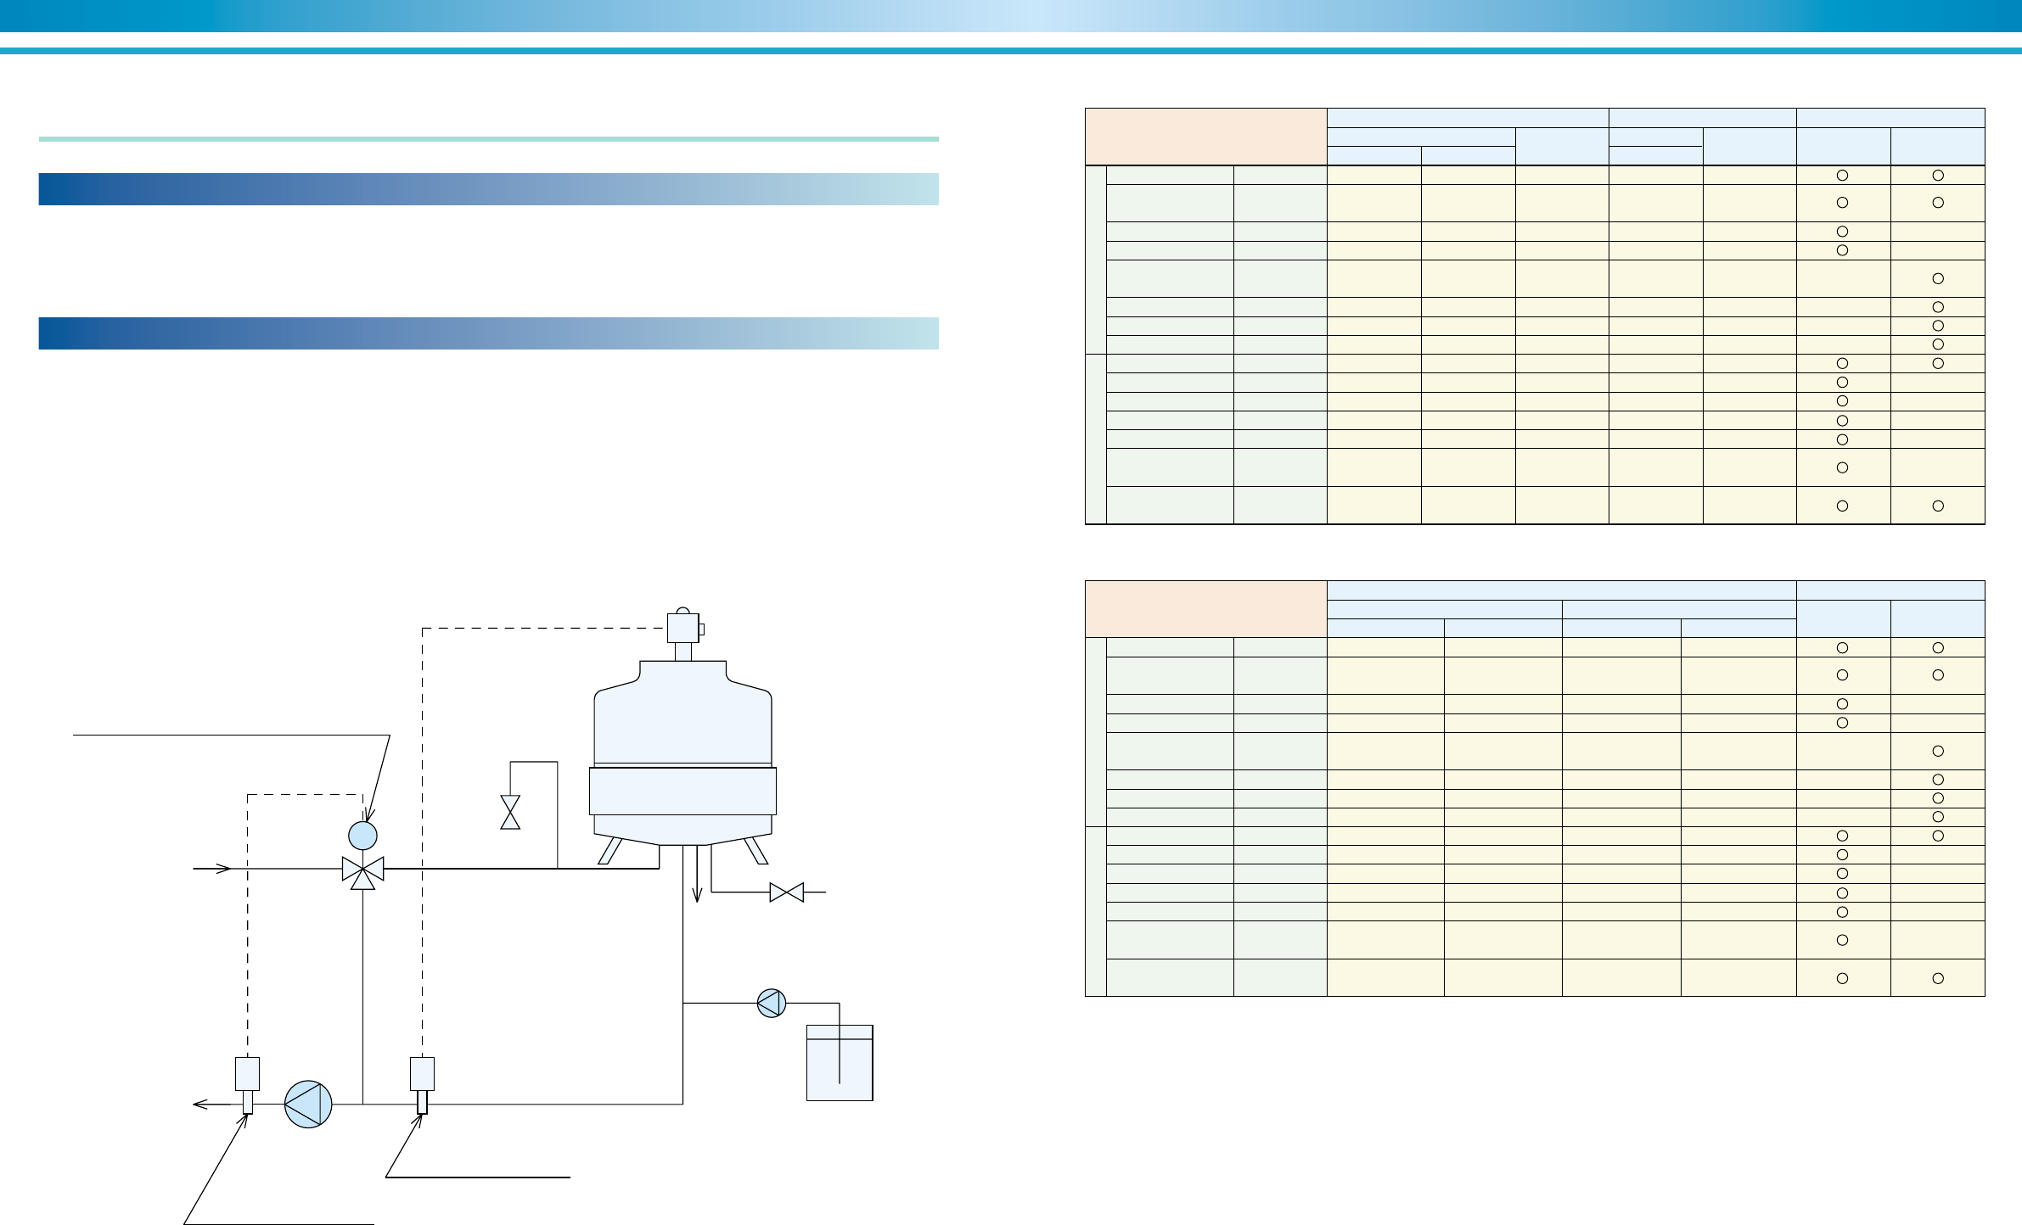
Task: Click the upper blue gradient section heading bar
Action: pyautogui.click(x=488, y=189)
